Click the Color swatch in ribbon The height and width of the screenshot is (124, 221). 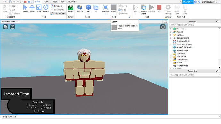pos(114,7)
